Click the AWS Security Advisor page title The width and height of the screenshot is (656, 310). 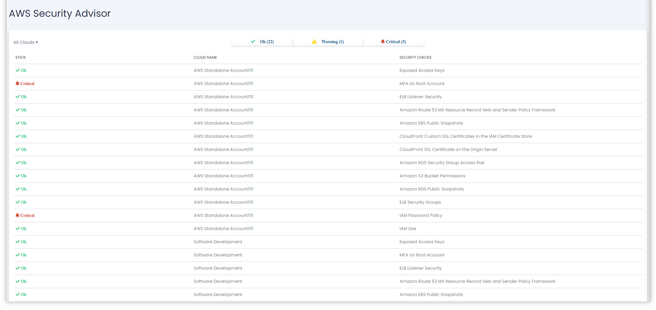[60, 13]
